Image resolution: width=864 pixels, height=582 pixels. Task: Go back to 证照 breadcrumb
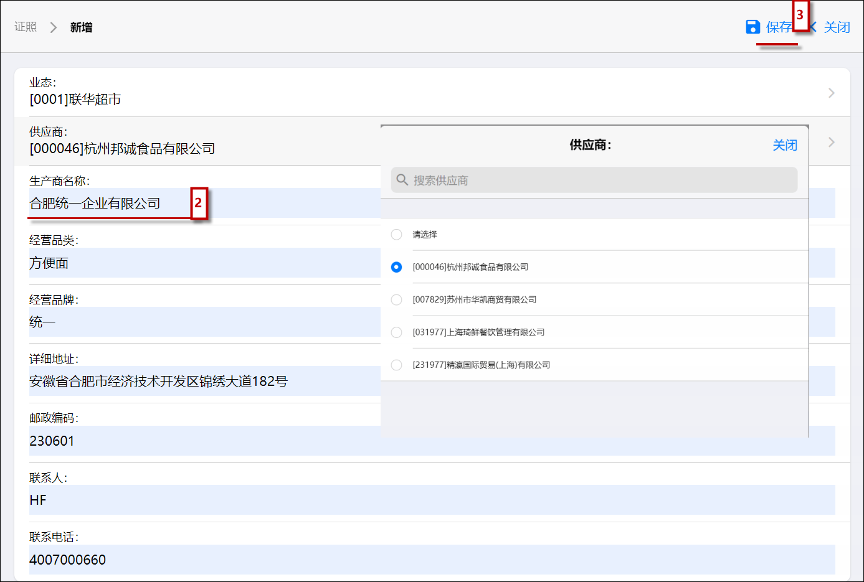26,27
